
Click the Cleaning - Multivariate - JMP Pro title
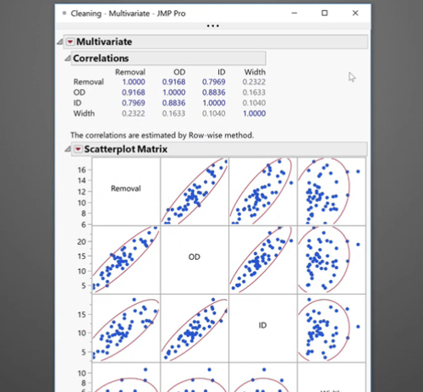click(128, 14)
